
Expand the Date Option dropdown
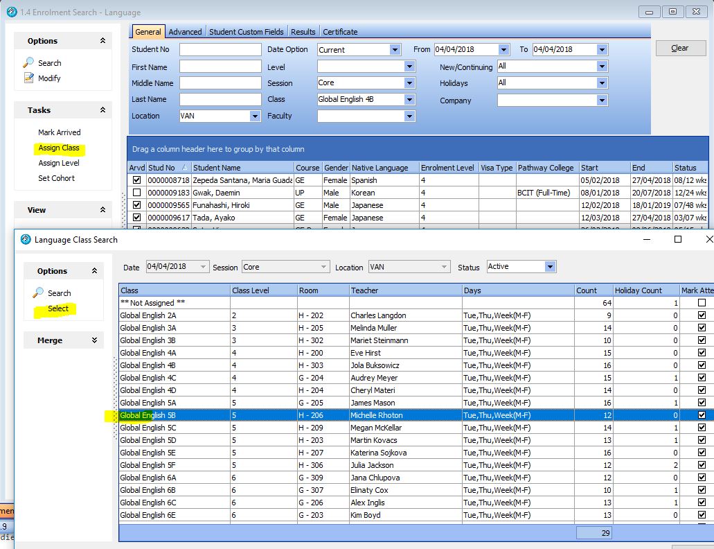[395, 50]
